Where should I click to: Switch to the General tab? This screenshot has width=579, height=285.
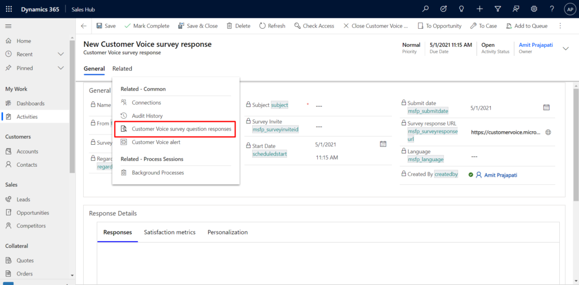click(94, 68)
